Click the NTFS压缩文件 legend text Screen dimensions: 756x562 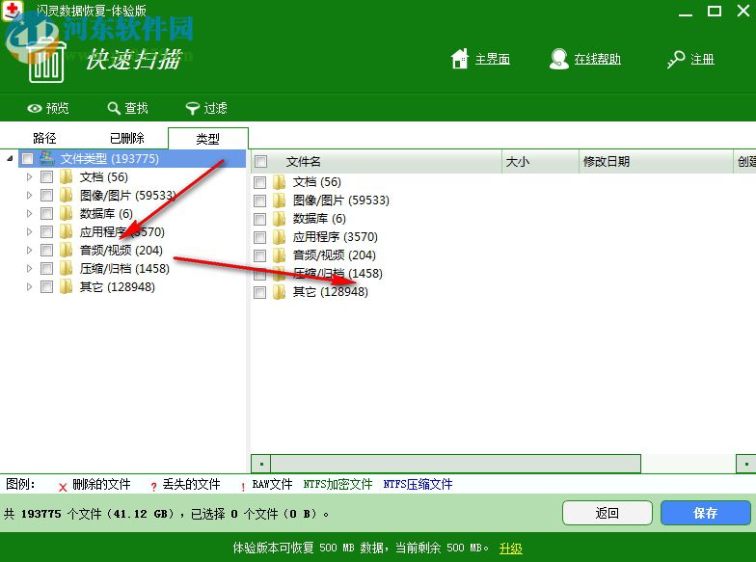pos(418,484)
